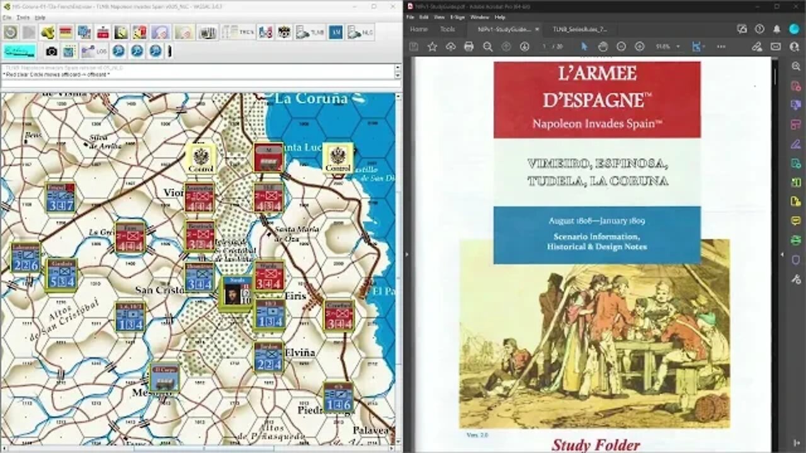Viewport: 806px width, 453px height.
Task: Click the blue stacked-counters icon in the VASSAL toolbar
Action: (84, 32)
